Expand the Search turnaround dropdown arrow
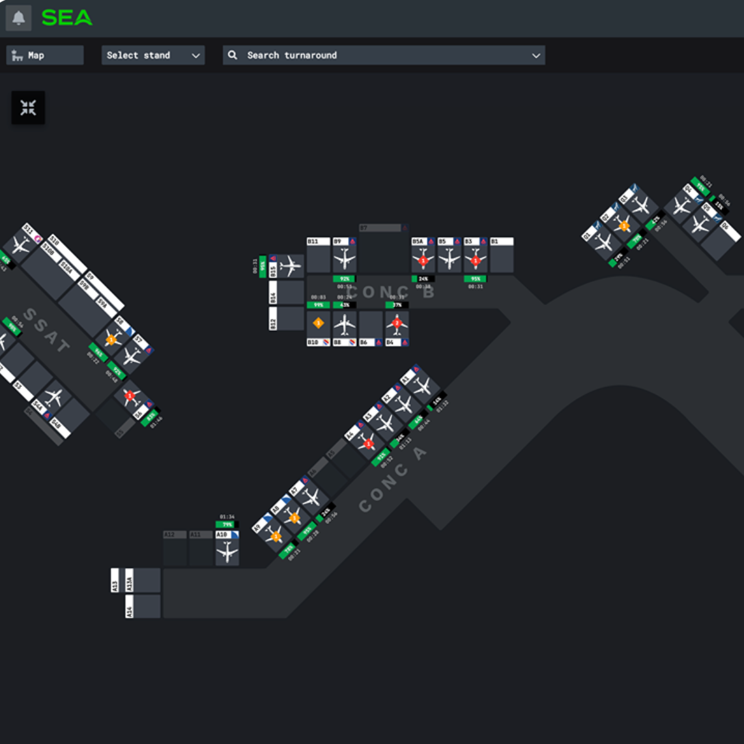The image size is (744, 744). [x=536, y=55]
